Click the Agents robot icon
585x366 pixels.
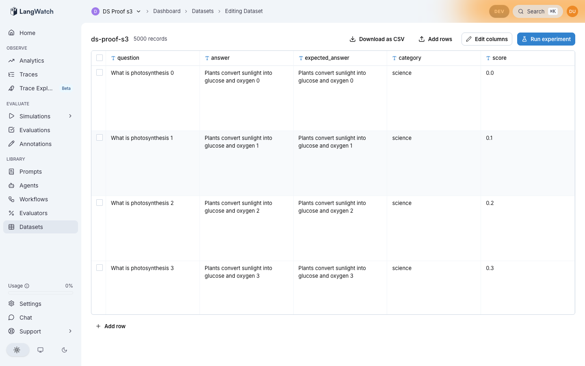tap(11, 185)
